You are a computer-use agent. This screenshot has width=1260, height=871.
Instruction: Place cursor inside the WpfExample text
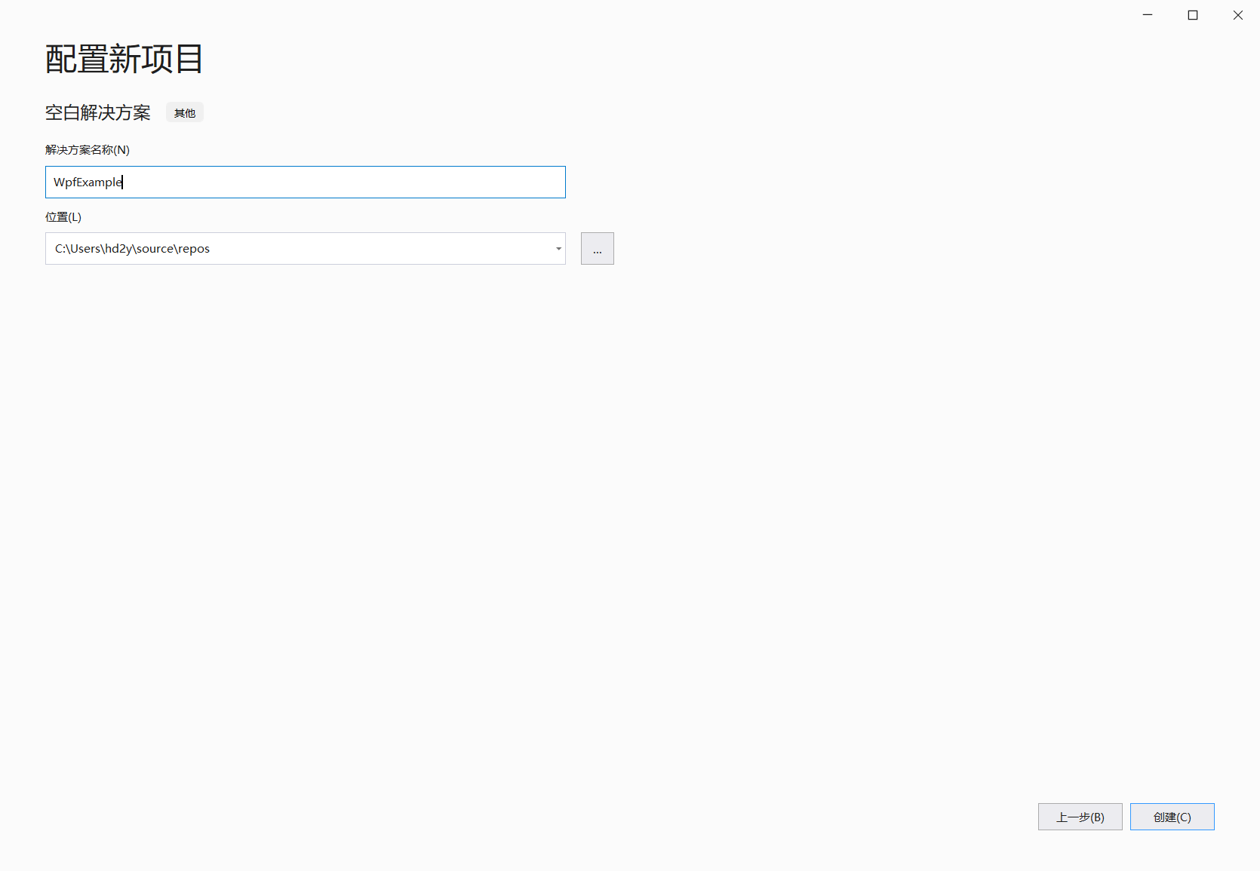pyautogui.click(x=88, y=182)
